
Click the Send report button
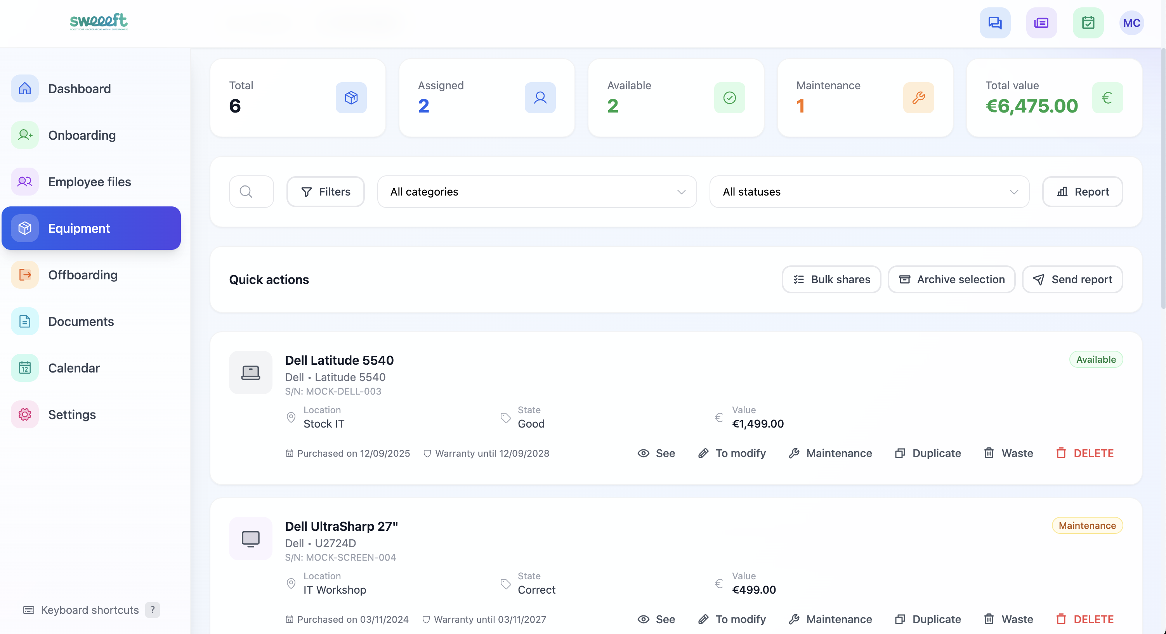click(x=1072, y=279)
